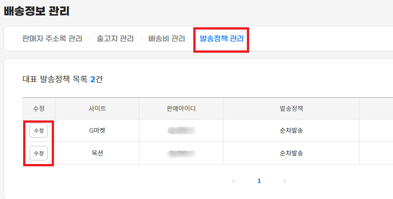Click the blurred seller ID for G마켓

click(181, 130)
